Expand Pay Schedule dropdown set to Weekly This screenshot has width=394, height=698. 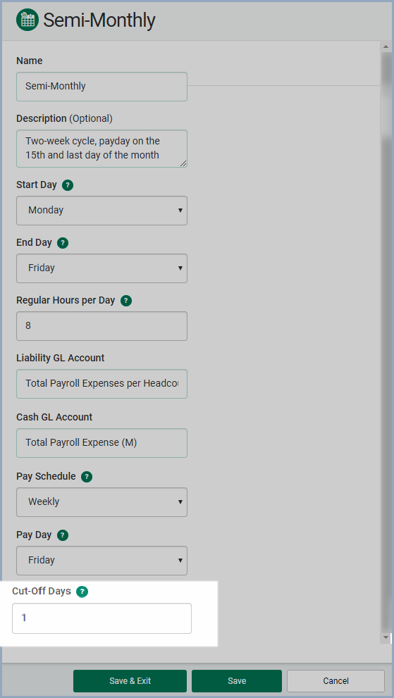click(x=101, y=502)
